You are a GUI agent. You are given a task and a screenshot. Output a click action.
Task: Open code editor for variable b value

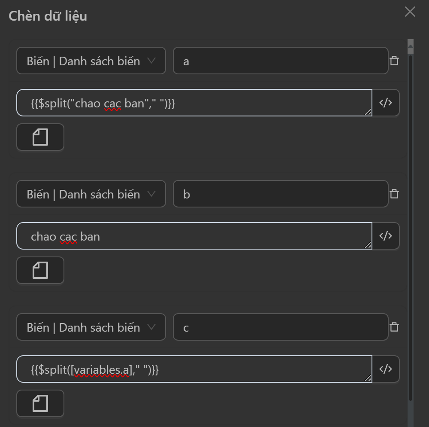pyautogui.click(x=386, y=236)
